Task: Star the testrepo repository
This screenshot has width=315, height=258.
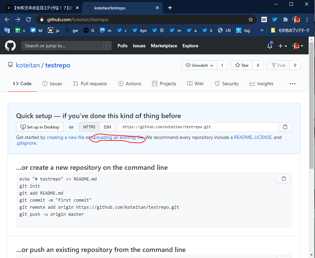Action: click(x=242, y=65)
